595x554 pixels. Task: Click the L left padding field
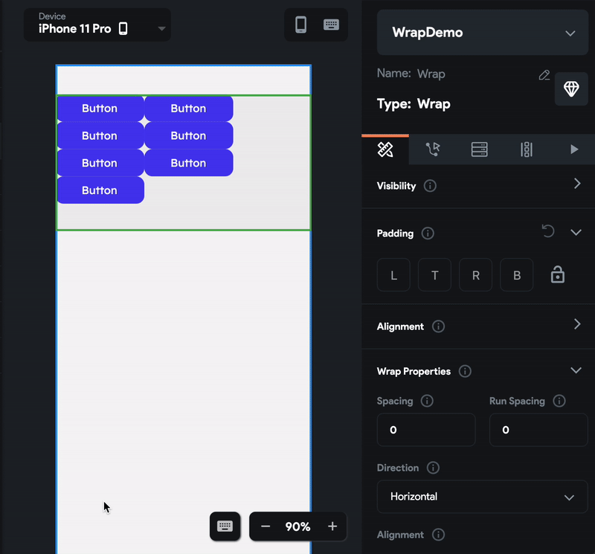(x=393, y=275)
